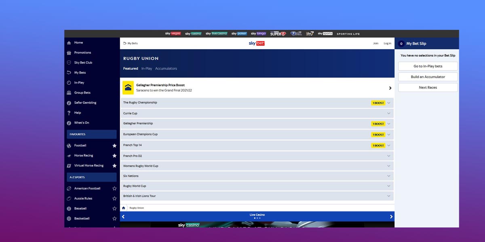
Task: Expand the Currie Cup chevron
Action: (389, 113)
